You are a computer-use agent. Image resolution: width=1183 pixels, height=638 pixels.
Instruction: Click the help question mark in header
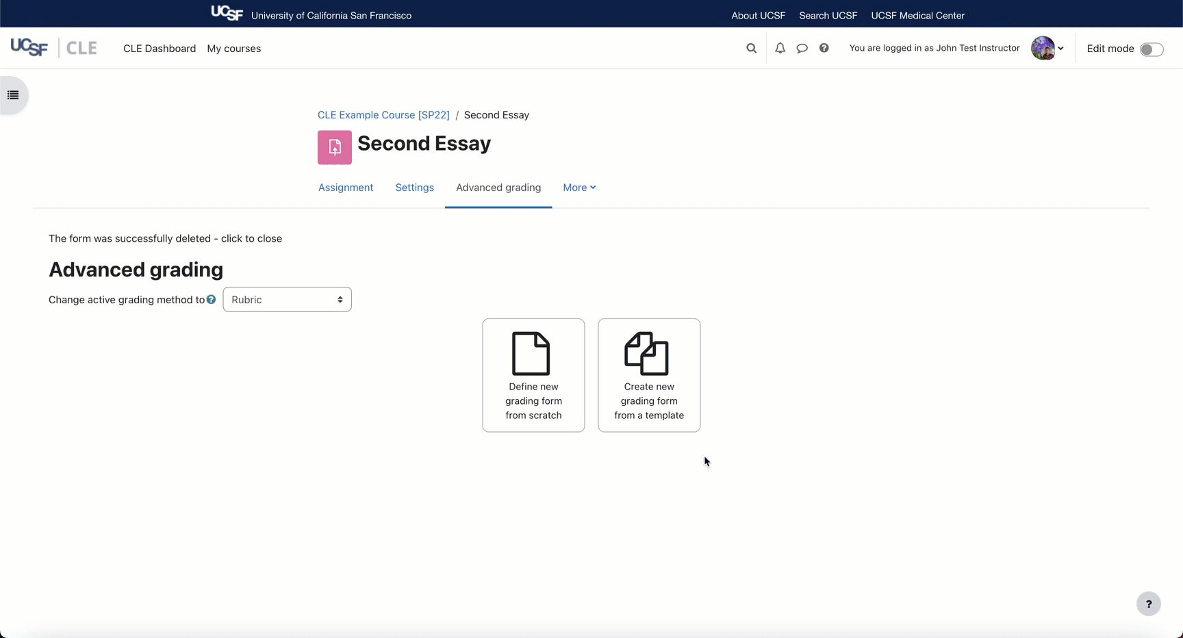tap(824, 49)
